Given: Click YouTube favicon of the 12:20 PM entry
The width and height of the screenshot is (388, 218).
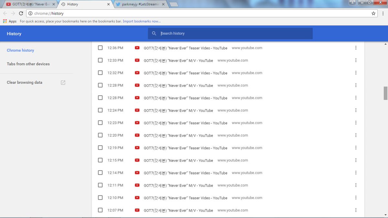Looking at the screenshot, I should 137,135.
